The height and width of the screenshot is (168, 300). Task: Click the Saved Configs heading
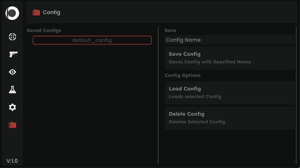point(44,31)
